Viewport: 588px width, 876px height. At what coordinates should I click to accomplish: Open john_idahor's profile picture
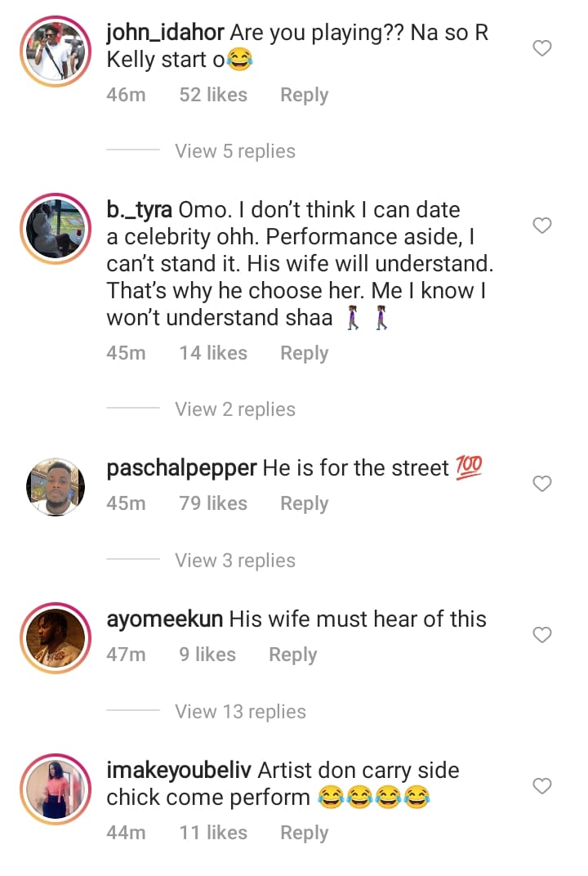point(56,51)
